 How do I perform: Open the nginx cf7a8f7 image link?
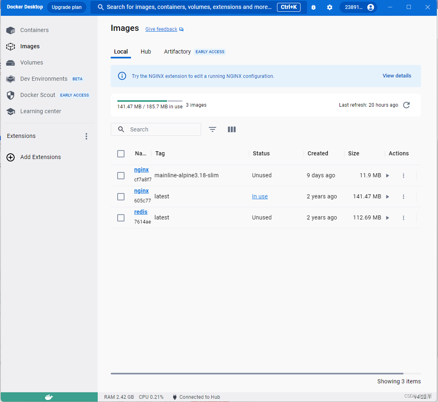coord(142,170)
